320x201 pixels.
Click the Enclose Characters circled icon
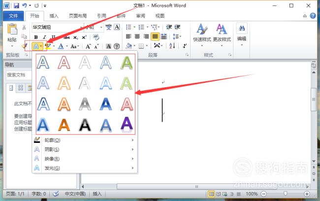[x=117, y=46]
